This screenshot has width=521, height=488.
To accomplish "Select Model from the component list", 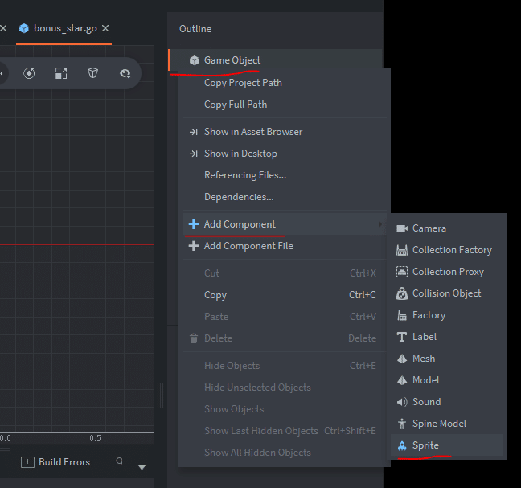I will point(446,380).
